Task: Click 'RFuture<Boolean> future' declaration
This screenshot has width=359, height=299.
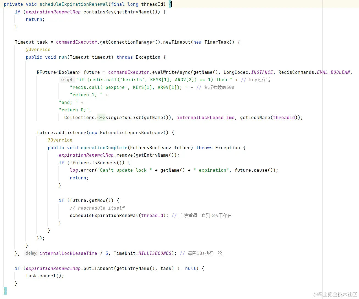Action: pyautogui.click(x=68, y=72)
